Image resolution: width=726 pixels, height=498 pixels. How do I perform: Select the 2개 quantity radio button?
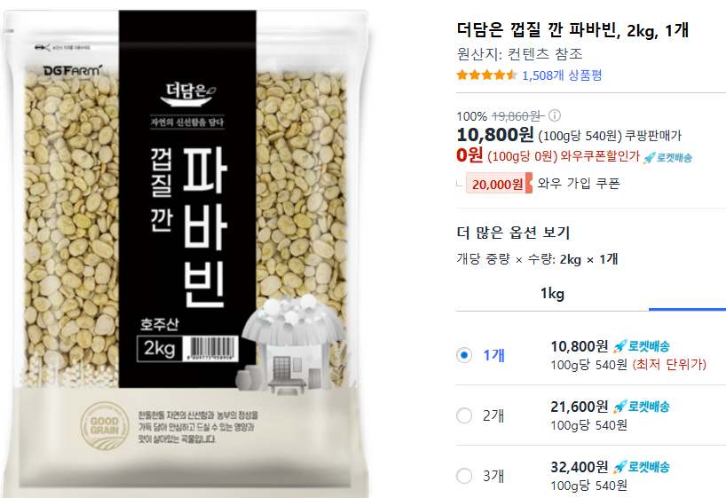(464, 415)
